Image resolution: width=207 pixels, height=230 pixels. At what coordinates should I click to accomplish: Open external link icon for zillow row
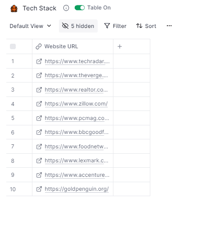click(x=39, y=104)
